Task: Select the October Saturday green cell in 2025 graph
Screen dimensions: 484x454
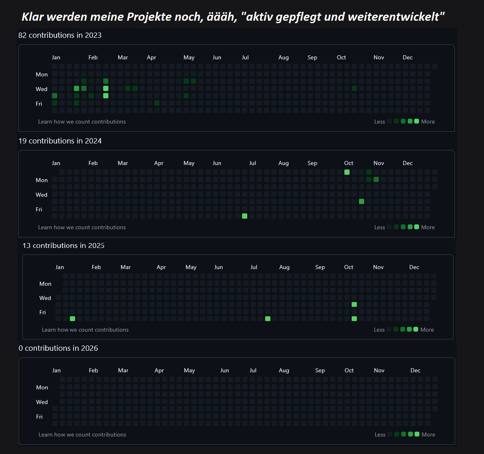Action: pos(354,319)
